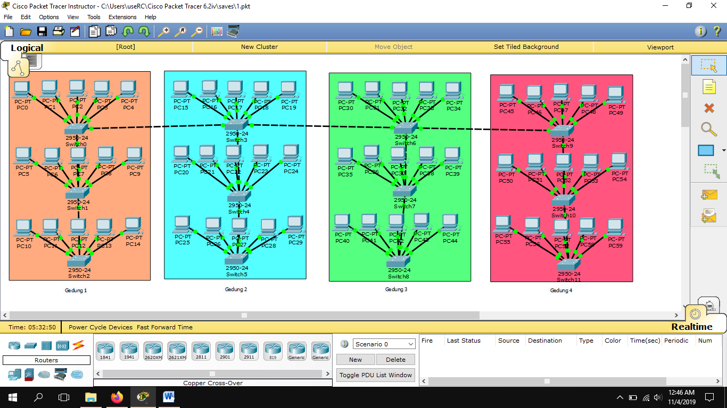Click the [Root] navigation button

(126, 47)
